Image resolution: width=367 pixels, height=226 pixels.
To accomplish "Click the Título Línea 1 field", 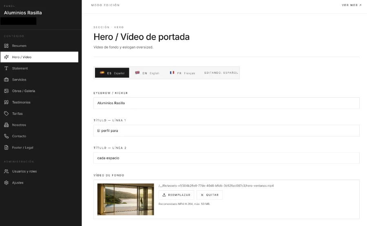I will (x=226, y=131).
